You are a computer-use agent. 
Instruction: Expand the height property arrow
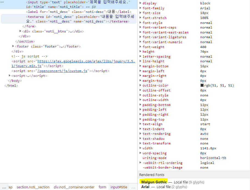point(140,51)
